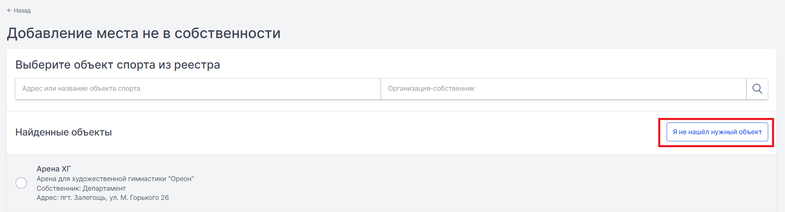The width and height of the screenshot is (785, 212).
Task: Click empty area of the Арена ХГ row
Action: point(462,183)
